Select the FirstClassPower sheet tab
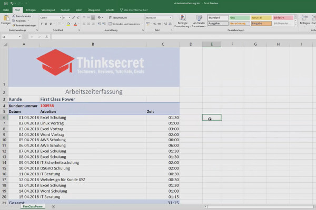The height and width of the screenshot is (210, 316). [33, 206]
